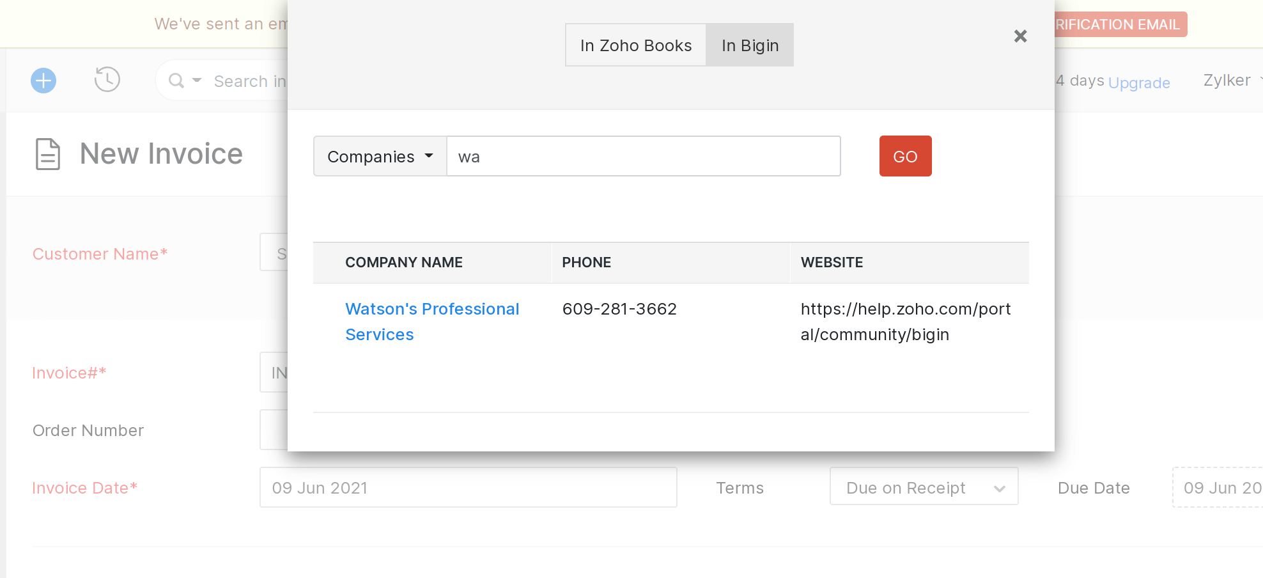The height and width of the screenshot is (578, 1263).
Task: Click the Due Date field
Action: 1217,488
